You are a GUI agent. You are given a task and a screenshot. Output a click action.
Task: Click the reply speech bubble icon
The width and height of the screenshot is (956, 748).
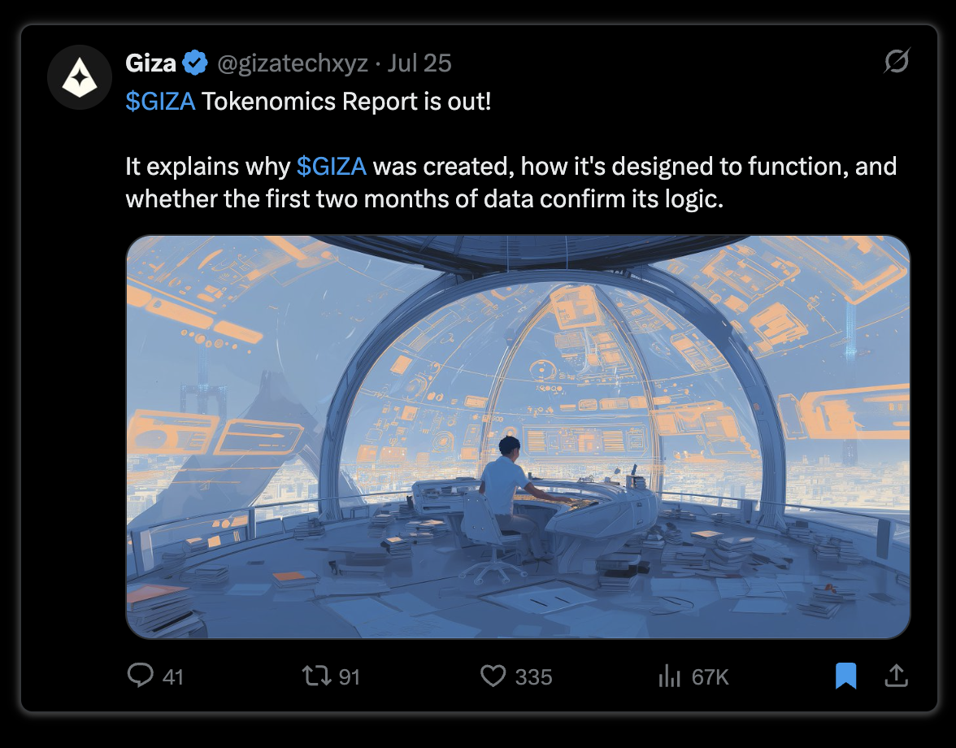pyautogui.click(x=140, y=676)
